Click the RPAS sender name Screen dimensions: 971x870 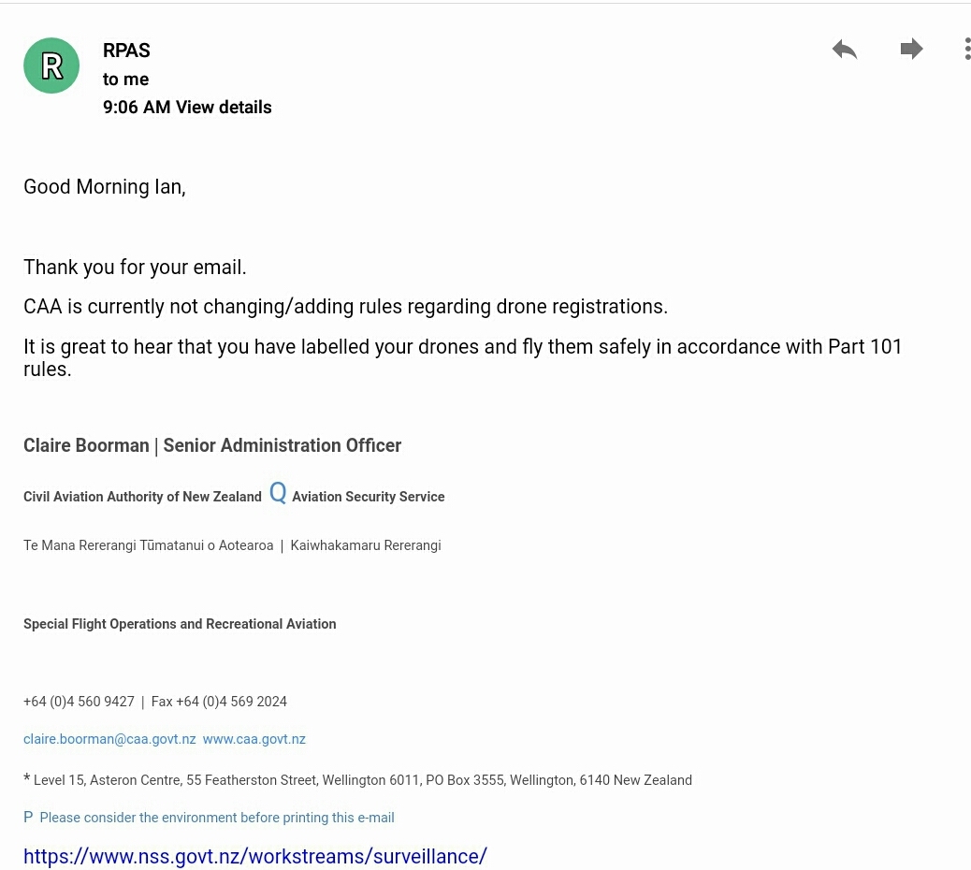pyautogui.click(x=126, y=51)
